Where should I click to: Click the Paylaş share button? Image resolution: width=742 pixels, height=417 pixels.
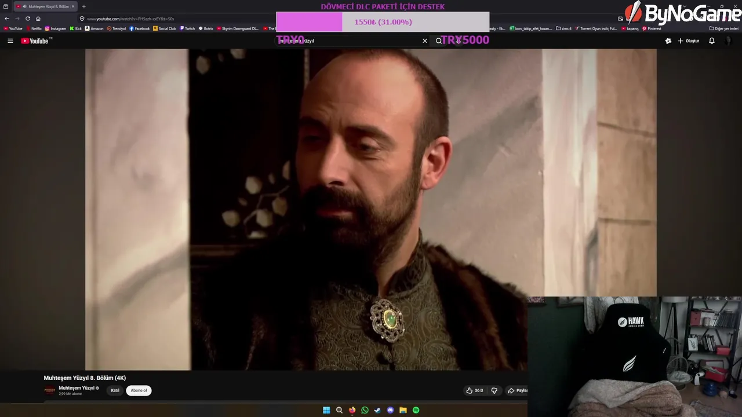point(517,390)
